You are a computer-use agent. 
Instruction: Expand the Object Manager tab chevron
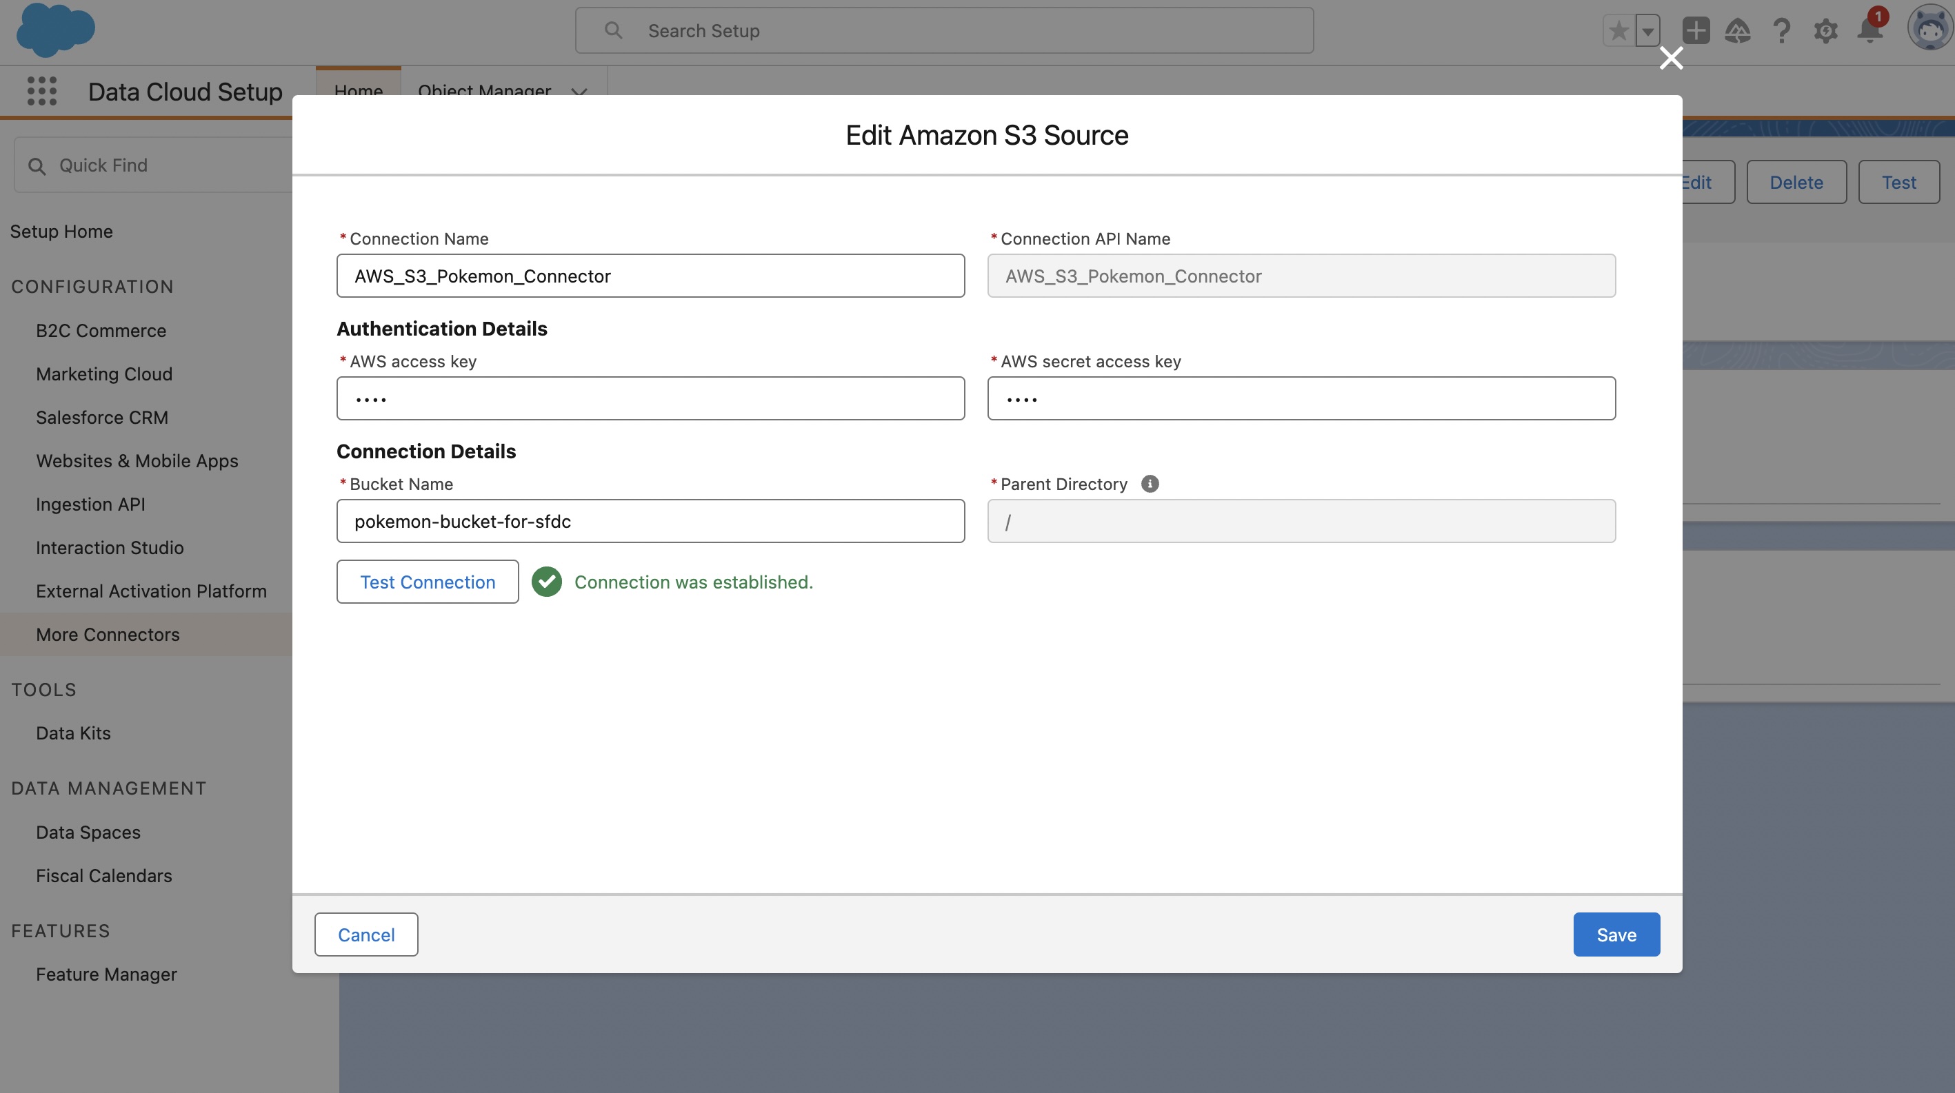(x=579, y=91)
